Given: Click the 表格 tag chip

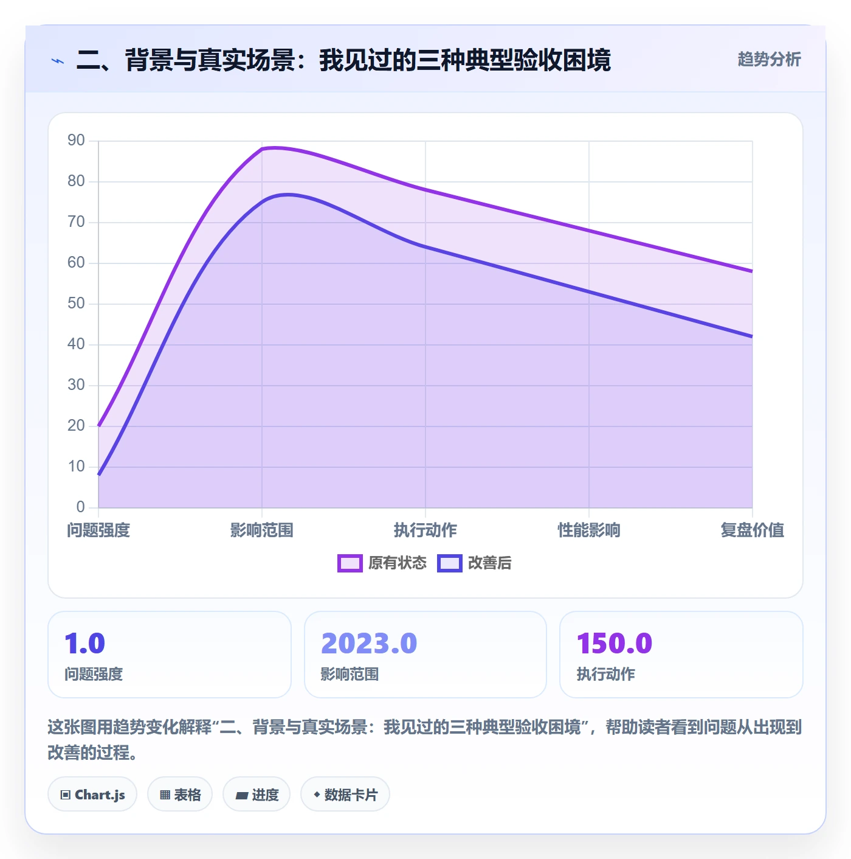Looking at the screenshot, I should coord(180,795).
